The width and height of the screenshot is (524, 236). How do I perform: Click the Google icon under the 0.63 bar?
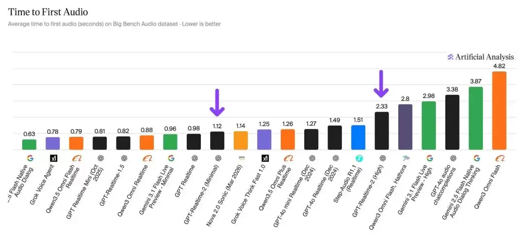point(30,158)
